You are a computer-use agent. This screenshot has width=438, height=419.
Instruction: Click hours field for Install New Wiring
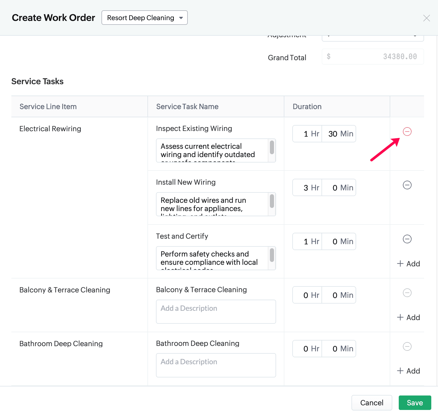tap(307, 188)
